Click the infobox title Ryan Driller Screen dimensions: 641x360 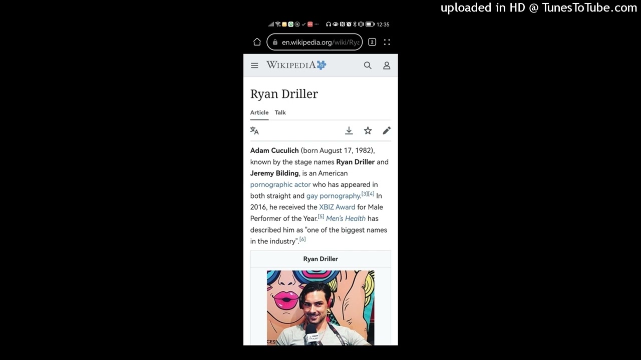tap(320, 259)
